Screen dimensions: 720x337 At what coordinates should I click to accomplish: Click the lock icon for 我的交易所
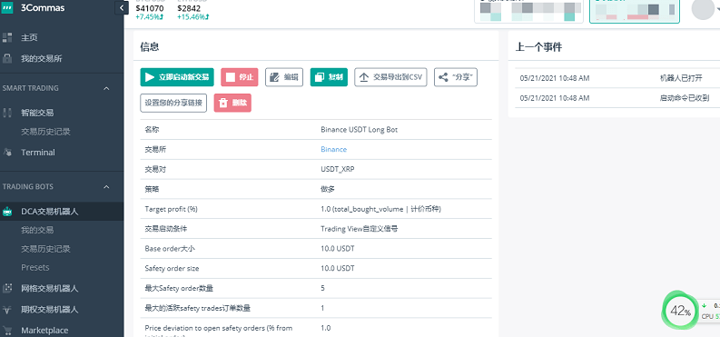(x=7, y=59)
